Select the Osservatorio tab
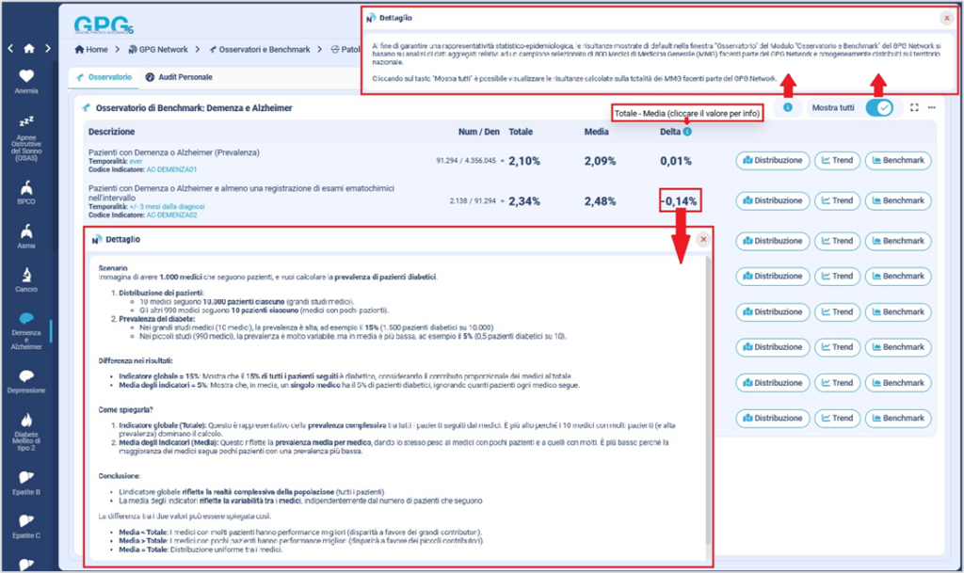The image size is (964, 573). pos(104,76)
